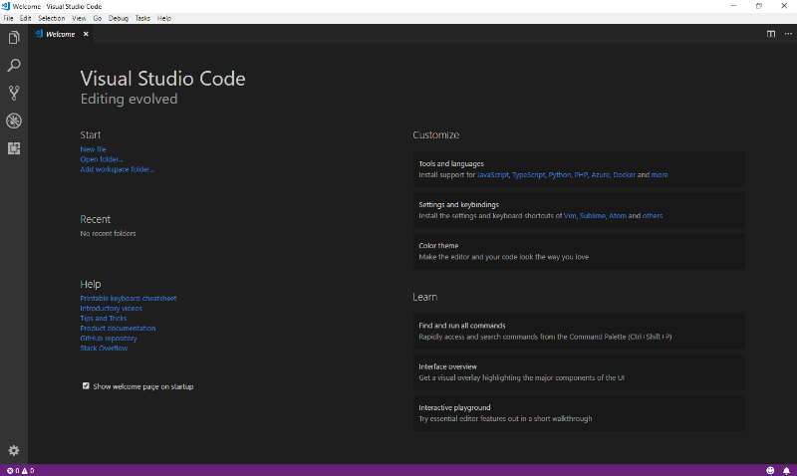
Task: Open the Interface overview card
Action: click(579, 371)
